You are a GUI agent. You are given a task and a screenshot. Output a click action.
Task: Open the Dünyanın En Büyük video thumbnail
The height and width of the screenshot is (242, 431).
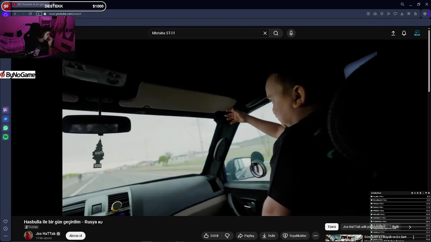click(x=344, y=238)
